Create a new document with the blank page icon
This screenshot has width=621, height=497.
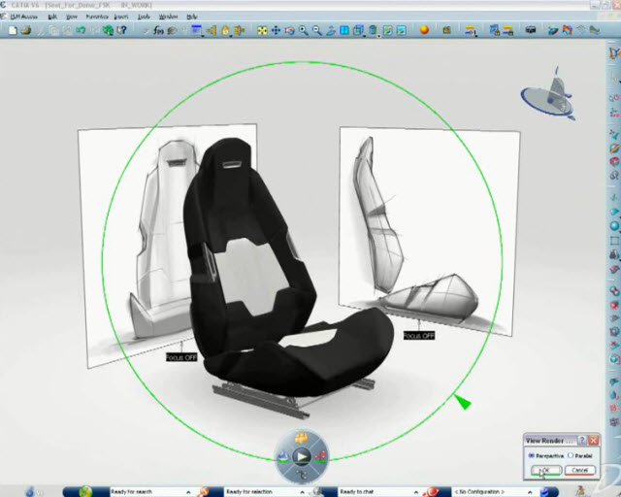[13, 30]
